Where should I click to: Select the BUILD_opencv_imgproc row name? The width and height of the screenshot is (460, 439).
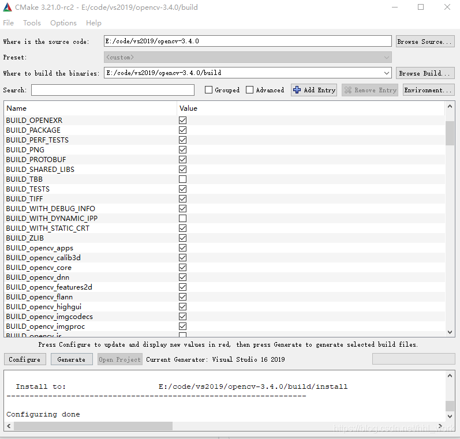pyautogui.click(x=46, y=327)
